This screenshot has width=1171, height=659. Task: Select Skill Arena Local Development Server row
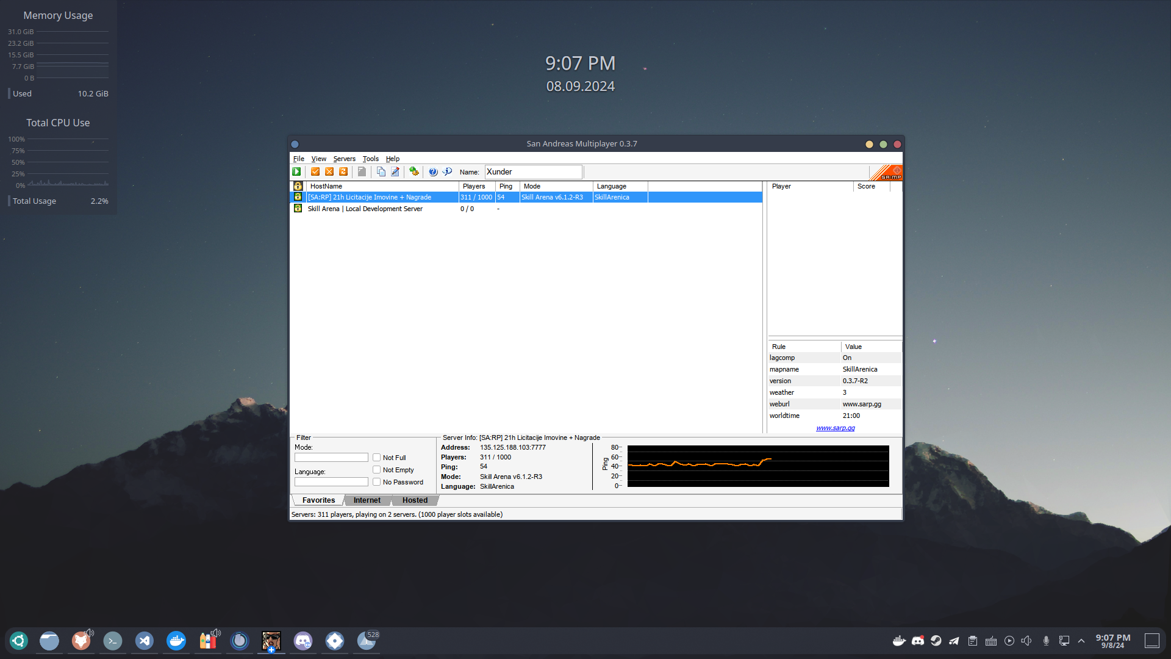click(526, 209)
